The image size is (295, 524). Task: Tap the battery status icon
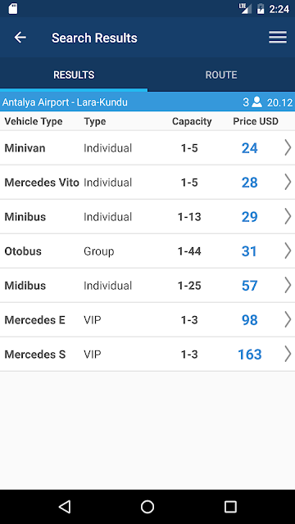[261, 9]
